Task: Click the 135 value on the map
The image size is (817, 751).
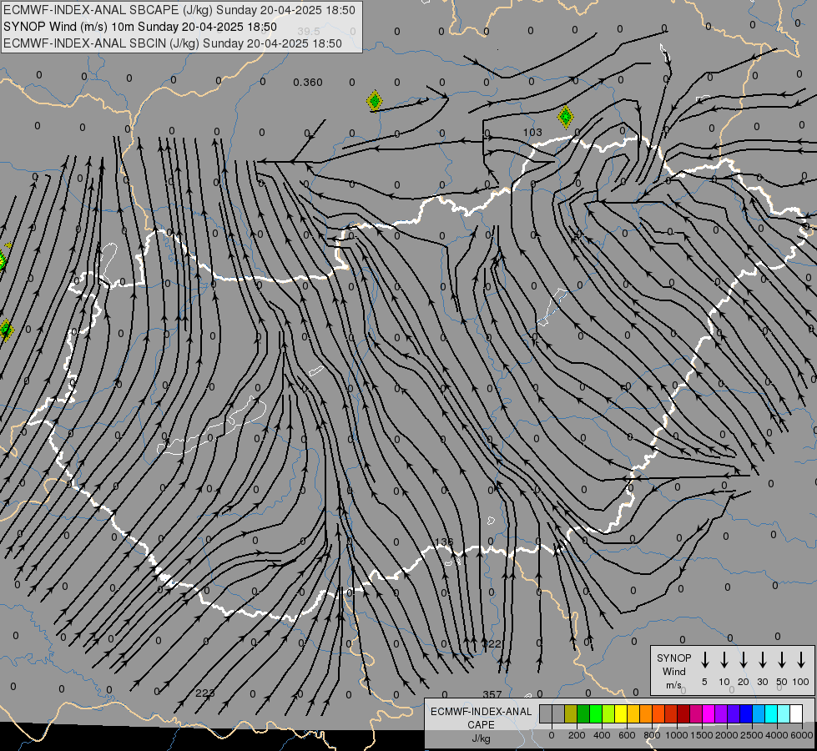Action: coord(444,542)
